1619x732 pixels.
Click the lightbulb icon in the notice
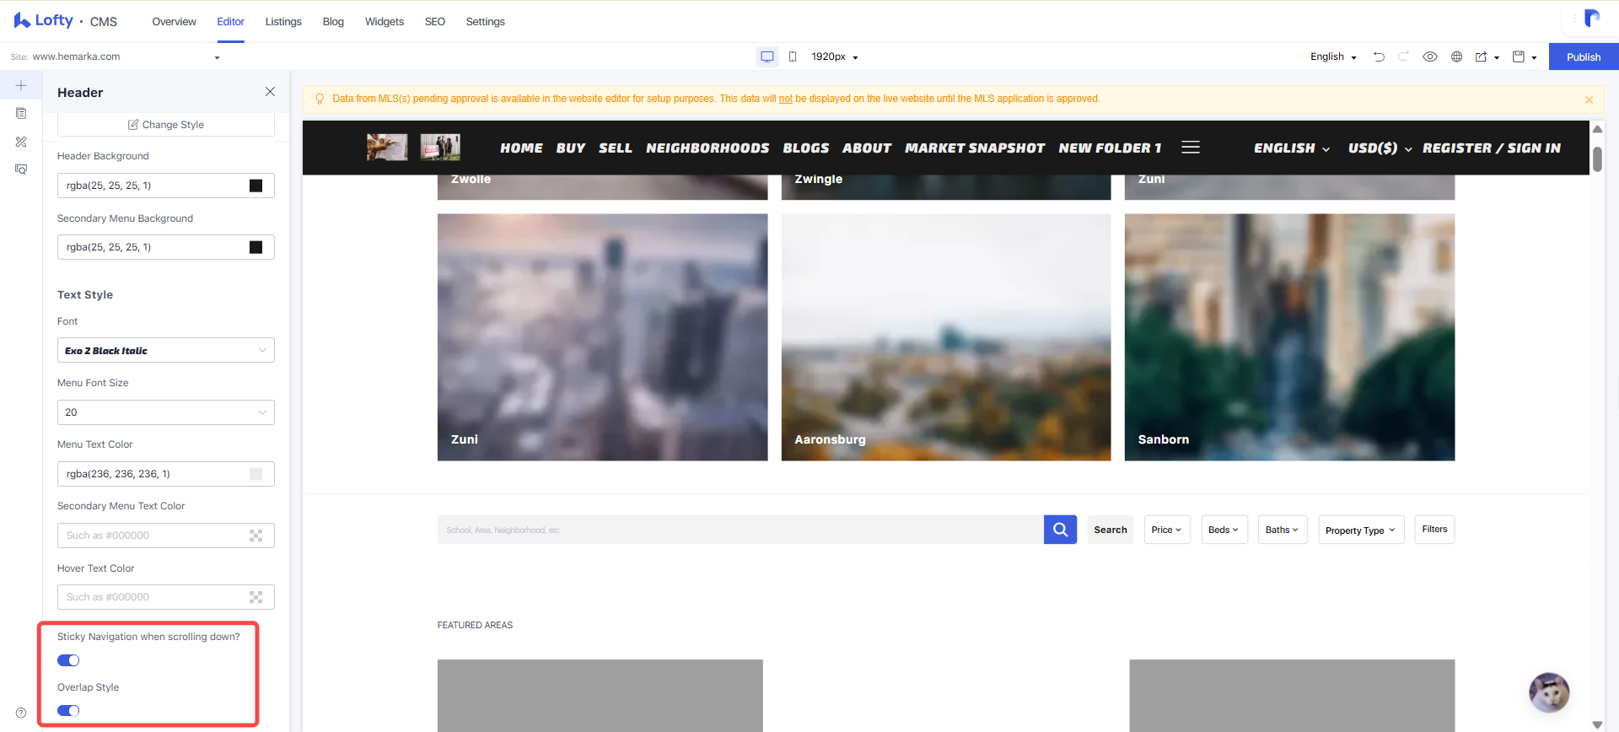pyautogui.click(x=320, y=99)
